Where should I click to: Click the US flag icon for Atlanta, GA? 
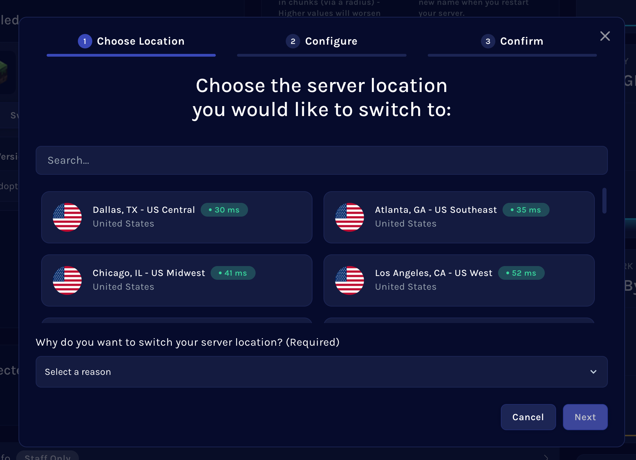(350, 217)
